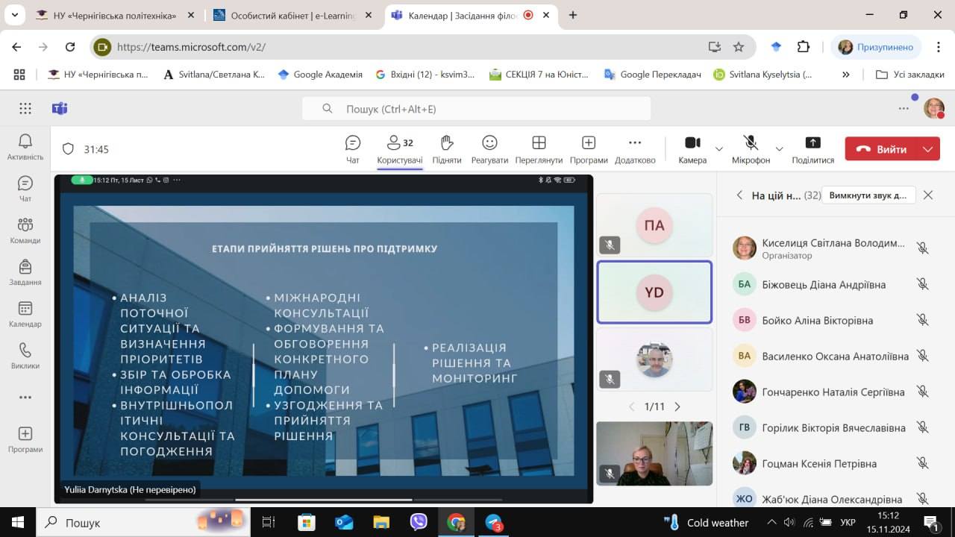Toggle mute for Бойко Аліна Вікторівна
Viewport: 955px width, 537px height.
pos(922,320)
